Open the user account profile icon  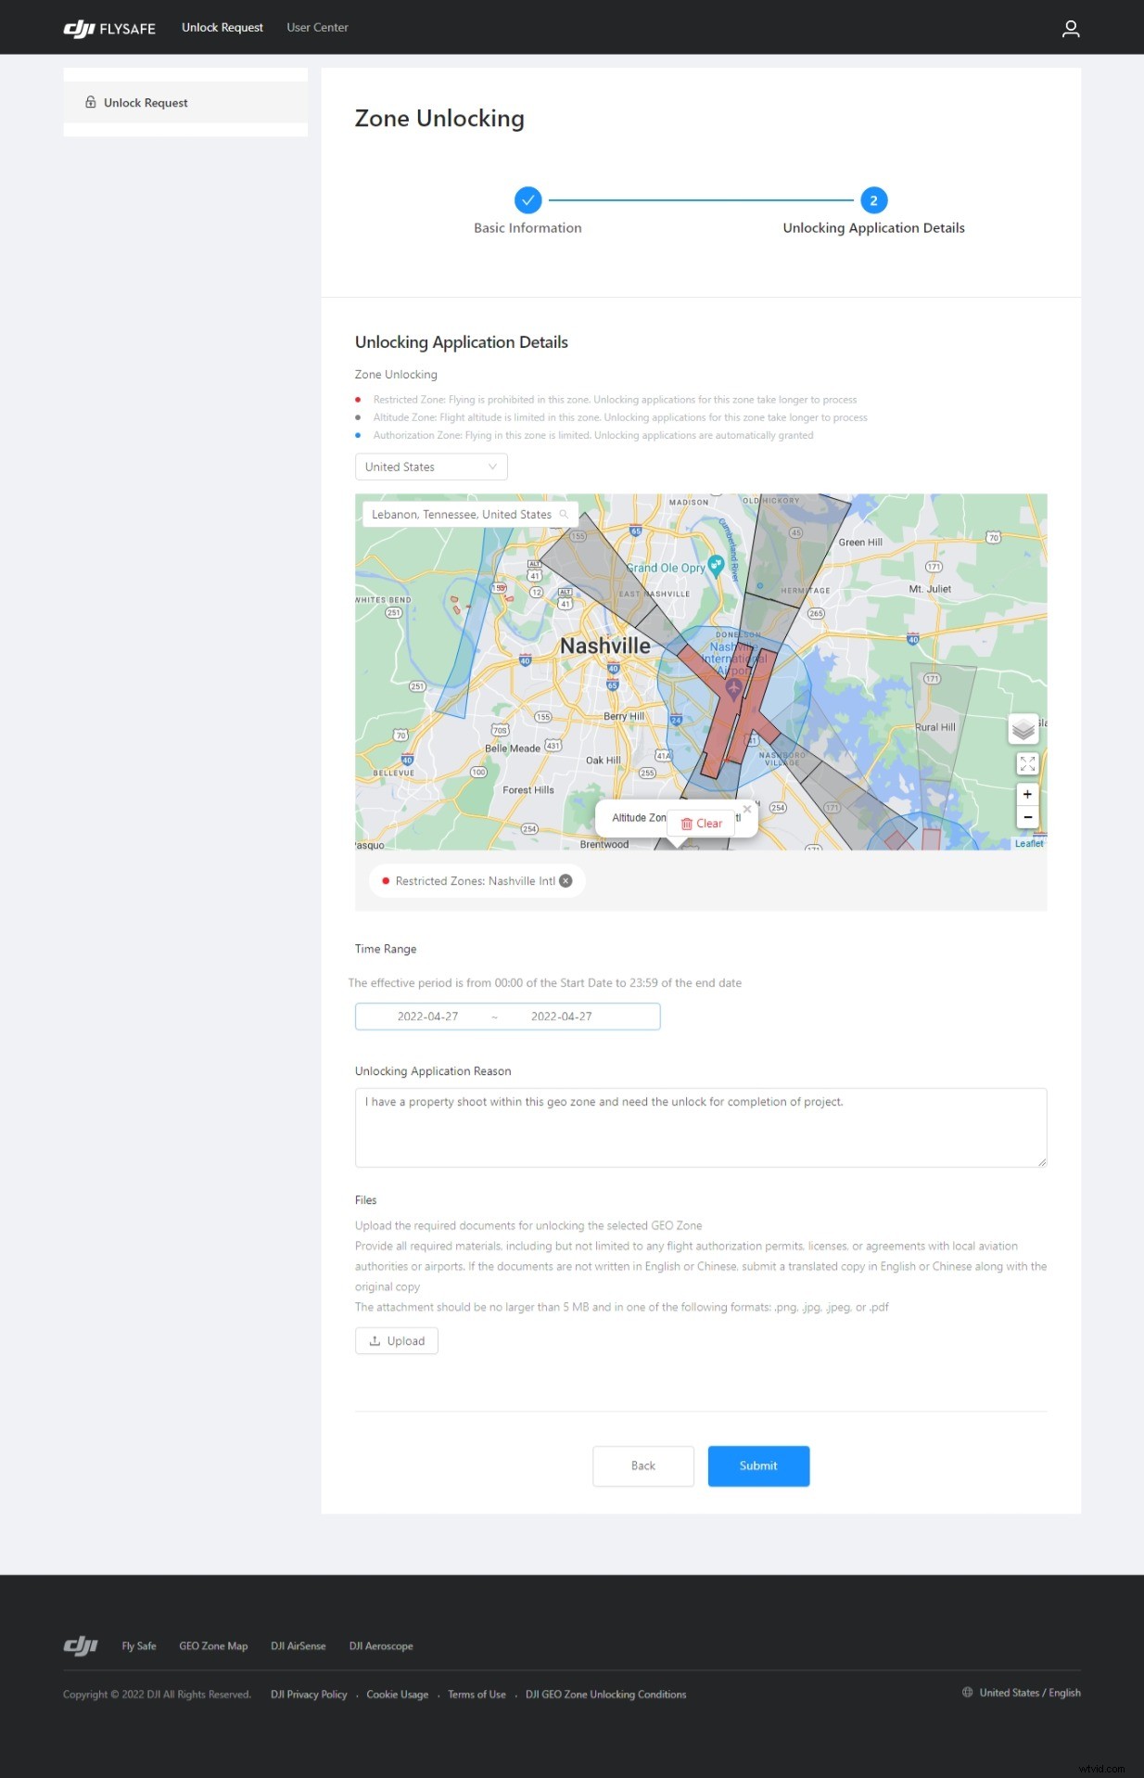[1070, 29]
